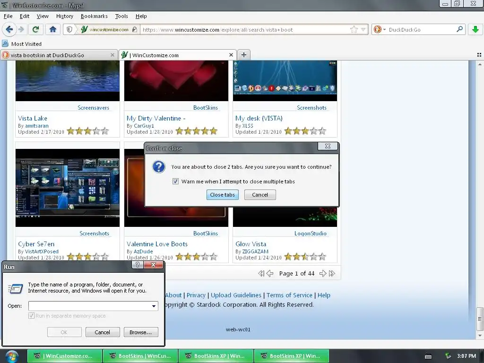
Task: Focus the DuckDuckGo search box
Action: pyautogui.click(x=421, y=30)
